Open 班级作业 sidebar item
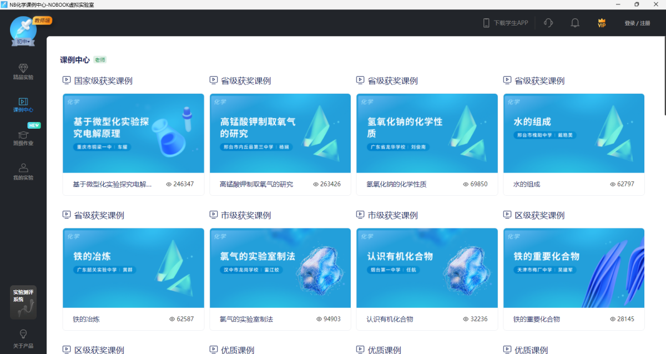 [x=23, y=138]
